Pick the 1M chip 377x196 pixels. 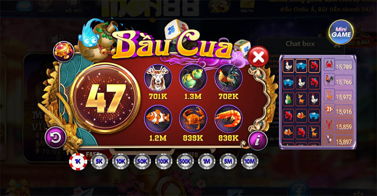206,162
